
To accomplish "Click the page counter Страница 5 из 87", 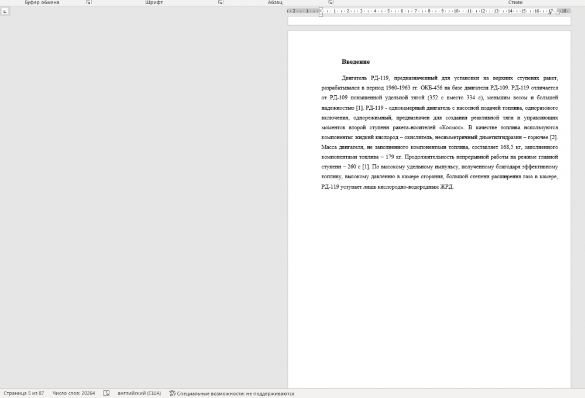I will coord(24,393).
